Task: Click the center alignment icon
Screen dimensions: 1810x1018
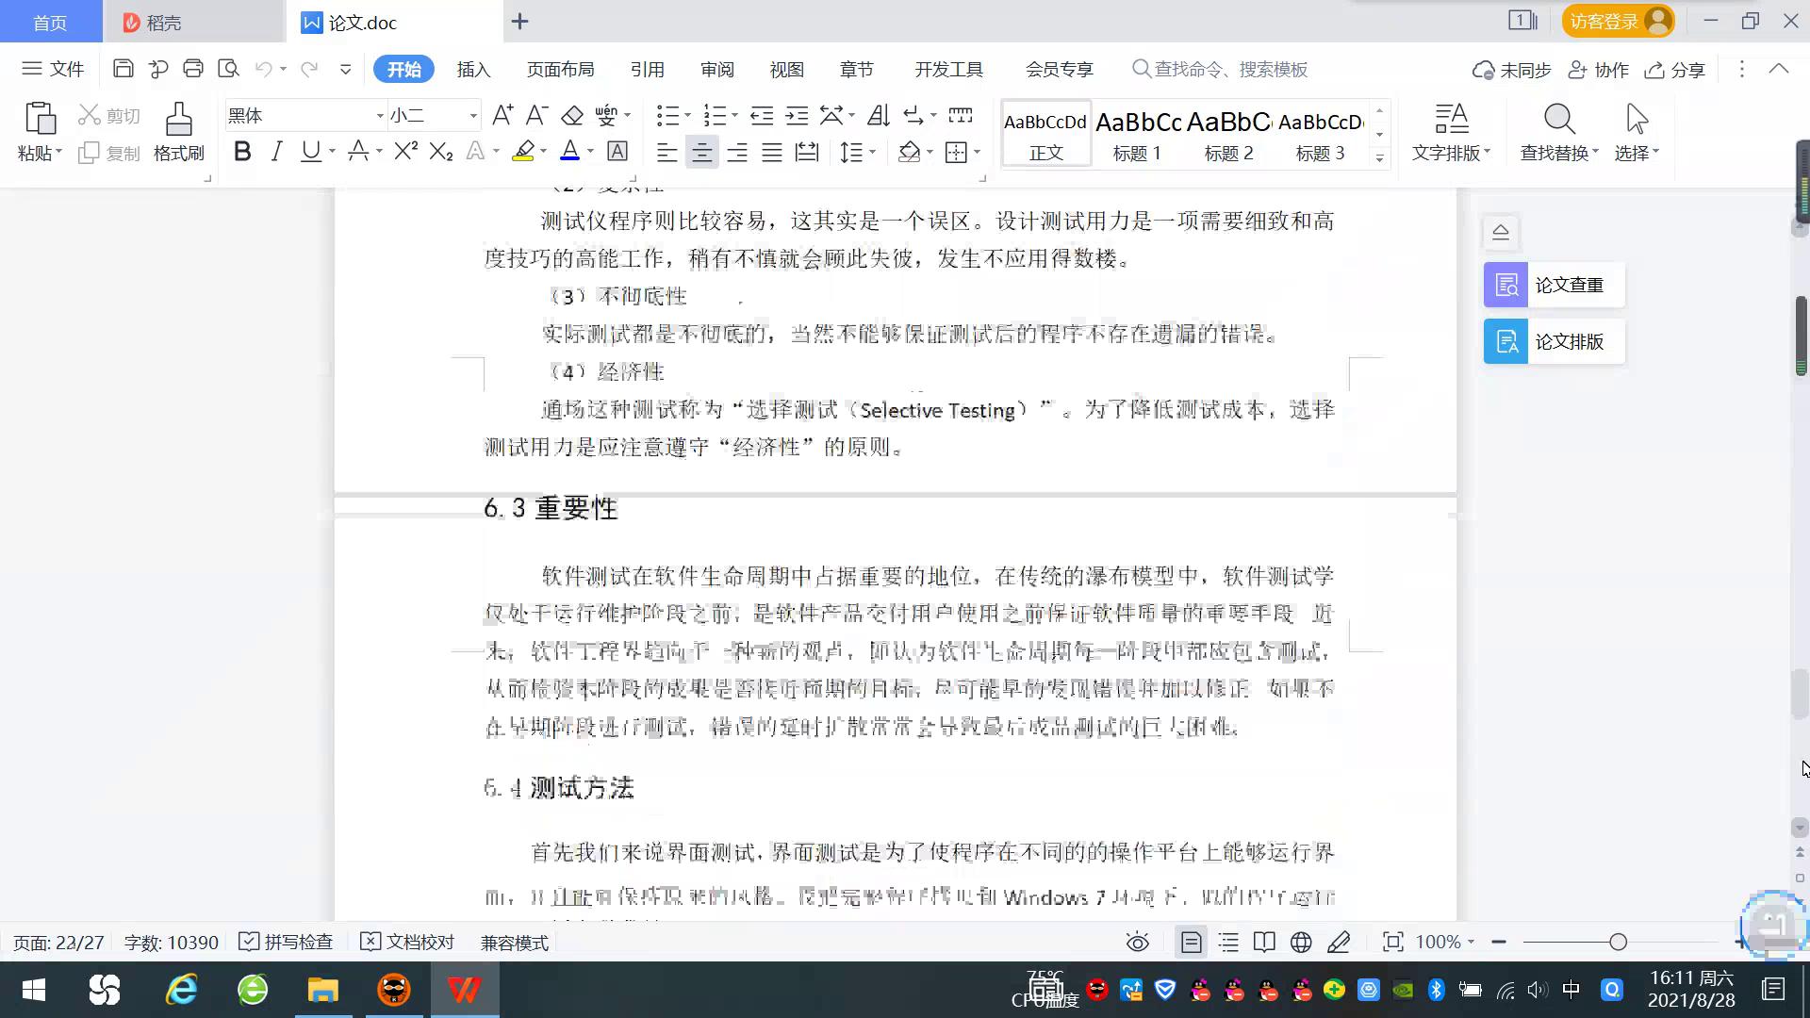Action: (701, 153)
